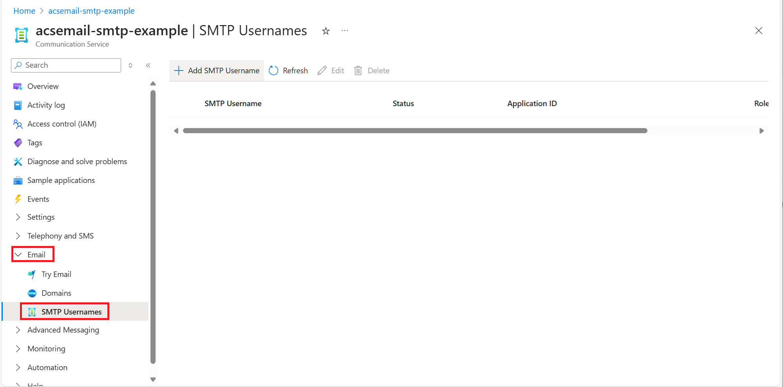Click the SMTP Usernames list icon
This screenshot has width=783, height=387.
(x=32, y=311)
